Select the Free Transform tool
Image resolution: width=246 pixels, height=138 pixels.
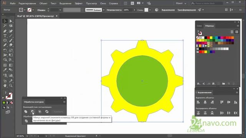point(11,55)
